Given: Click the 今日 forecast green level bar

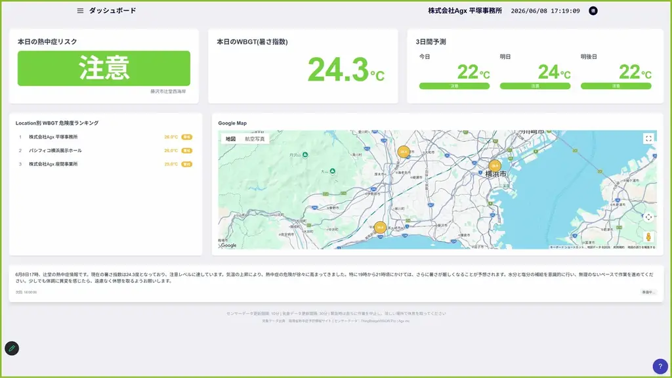Looking at the screenshot, I should click(x=454, y=86).
